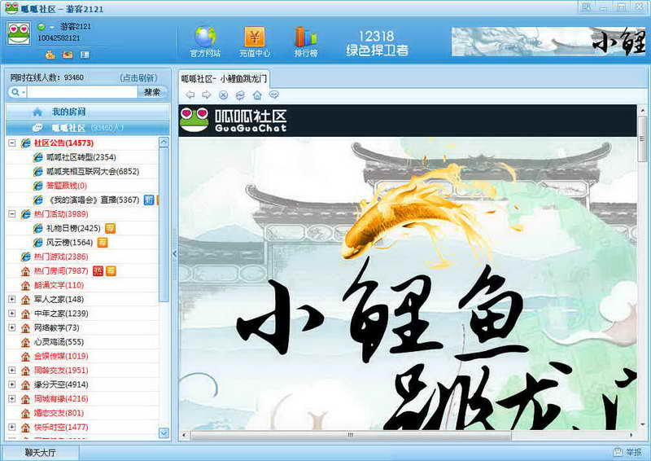This screenshot has height=461, width=651.
Task: Click the 搜索 search button
Action: point(152,92)
